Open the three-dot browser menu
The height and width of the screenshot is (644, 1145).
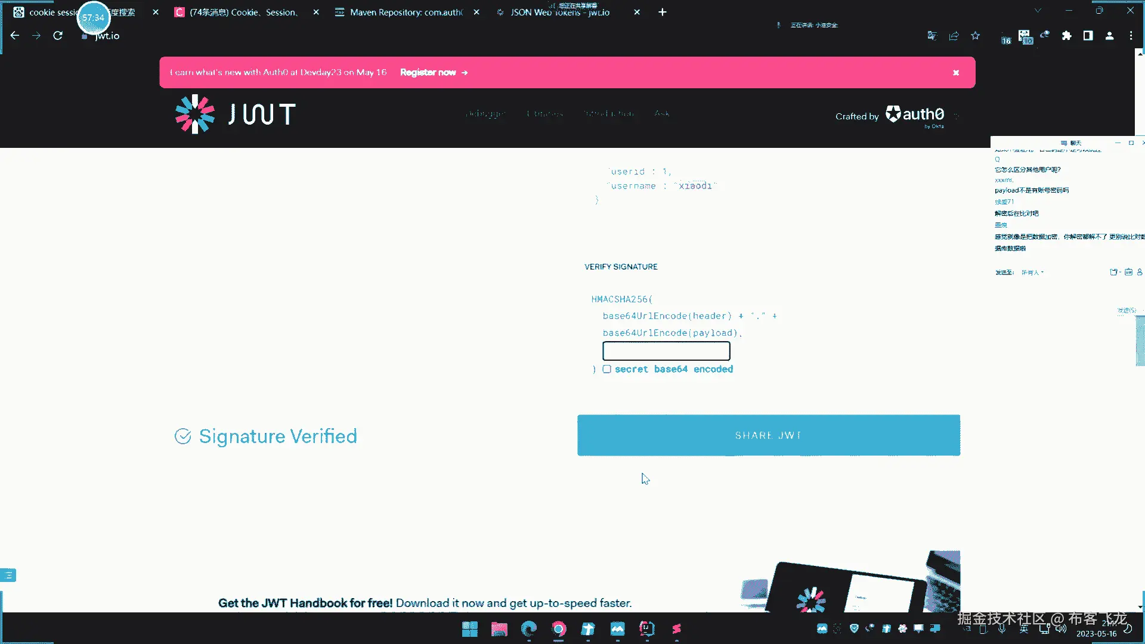pyautogui.click(x=1131, y=36)
